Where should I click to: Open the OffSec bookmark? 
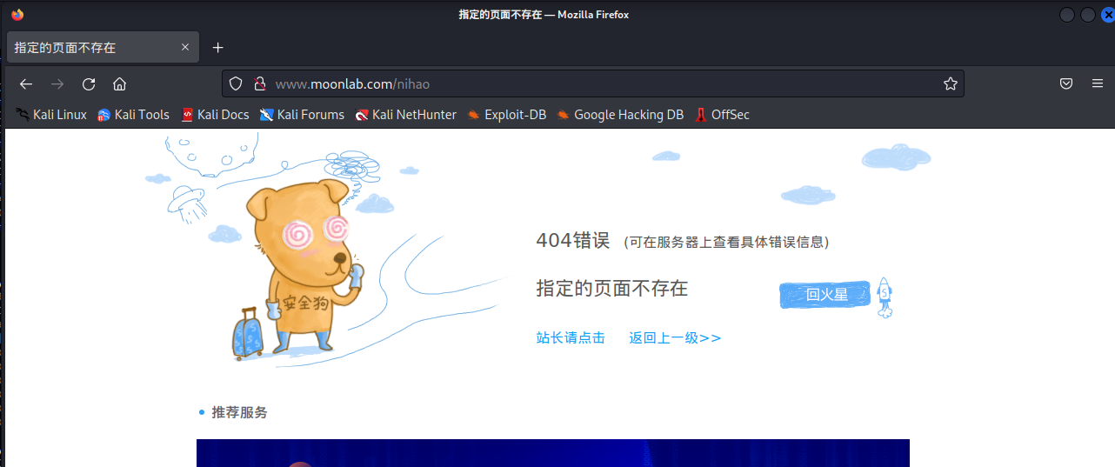722,115
